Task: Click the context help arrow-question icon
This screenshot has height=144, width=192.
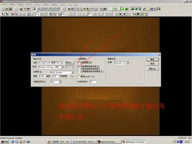Action: (x=28, y=9)
